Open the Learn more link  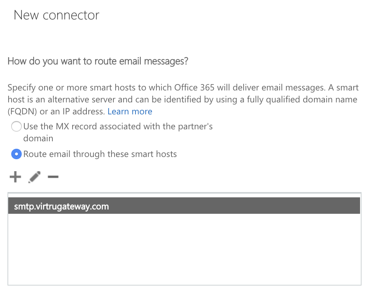click(x=130, y=111)
